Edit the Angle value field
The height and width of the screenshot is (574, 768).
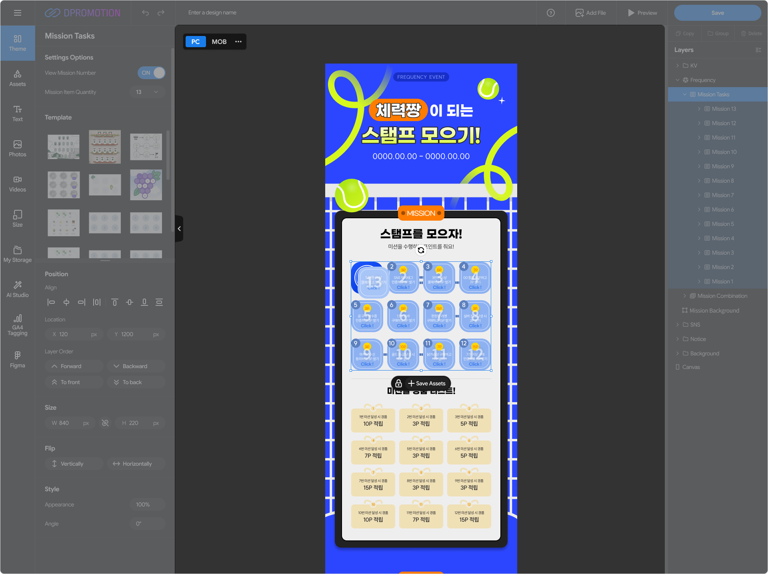tap(147, 524)
